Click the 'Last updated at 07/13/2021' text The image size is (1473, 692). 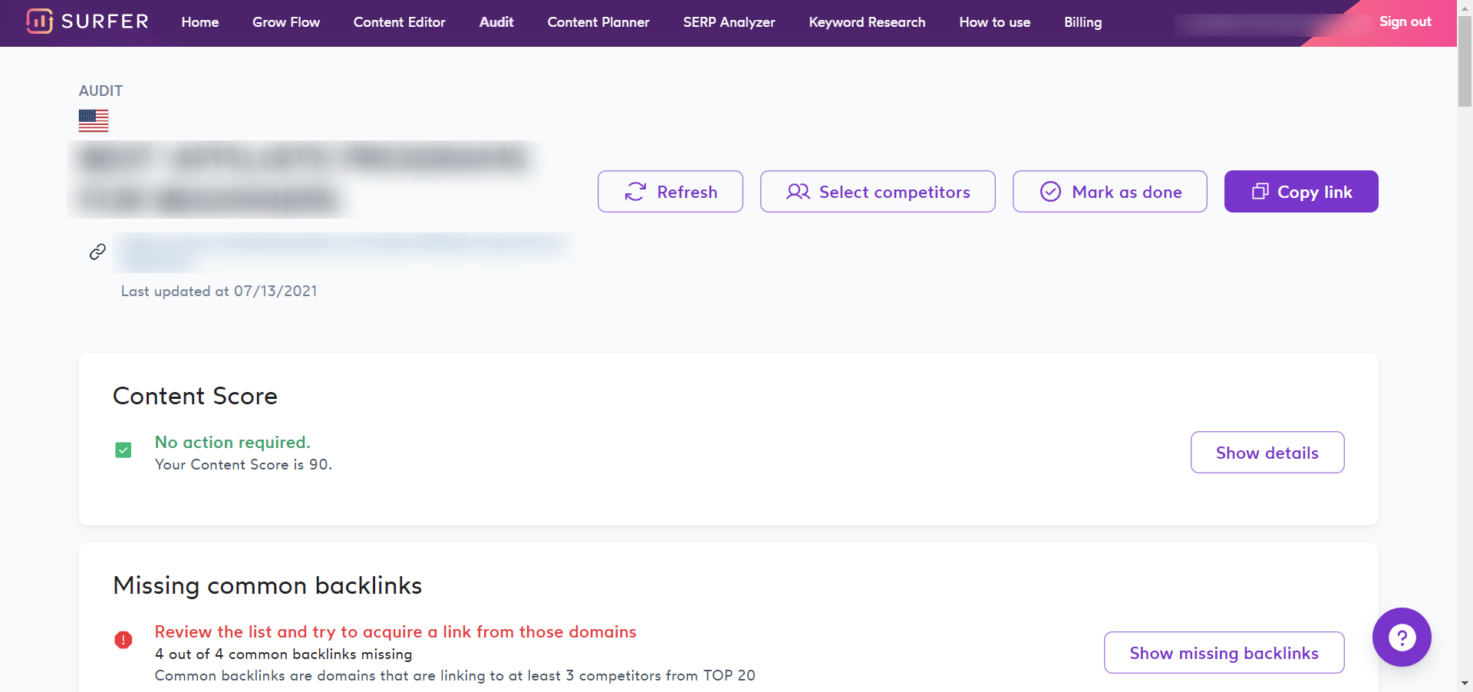[x=219, y=291]
